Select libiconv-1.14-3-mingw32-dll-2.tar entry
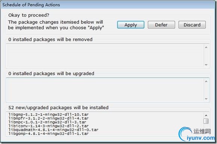 coord(49,126)
